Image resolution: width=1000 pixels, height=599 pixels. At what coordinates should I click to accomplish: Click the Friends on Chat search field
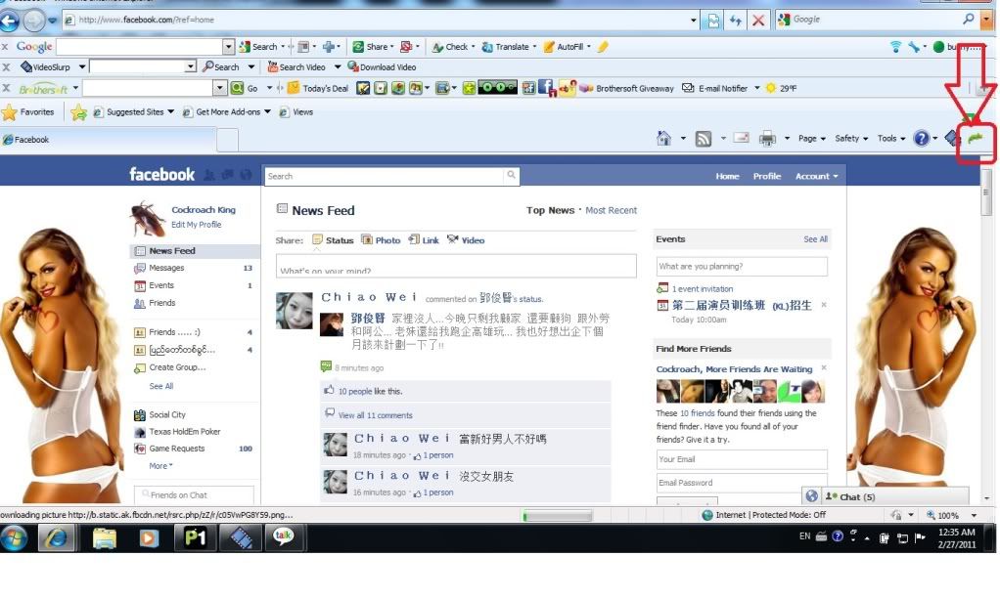[194, 495]
